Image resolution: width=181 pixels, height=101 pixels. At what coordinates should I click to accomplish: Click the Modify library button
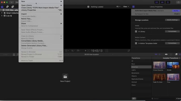coord(176,11)
